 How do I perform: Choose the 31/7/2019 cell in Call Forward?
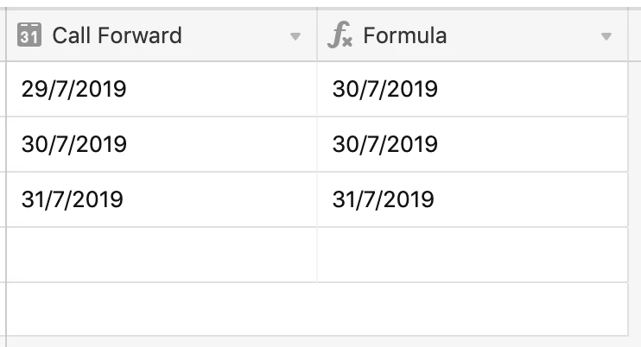(162, 199)
